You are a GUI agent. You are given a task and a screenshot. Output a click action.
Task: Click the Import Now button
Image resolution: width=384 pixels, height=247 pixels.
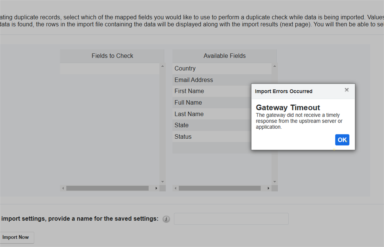[16, 237]
